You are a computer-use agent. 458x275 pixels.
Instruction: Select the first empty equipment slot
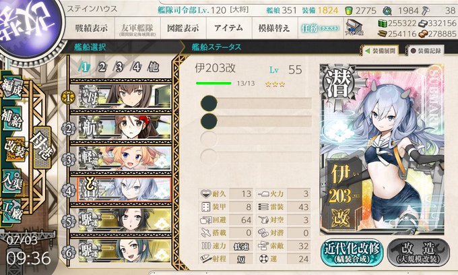click(255, 103)
